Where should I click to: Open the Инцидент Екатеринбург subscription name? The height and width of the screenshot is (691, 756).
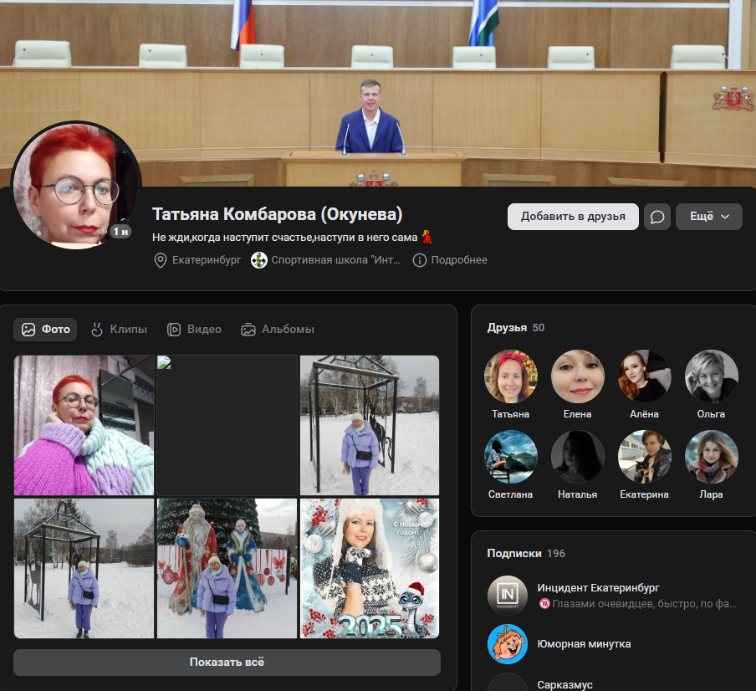[x=598, y=588]
